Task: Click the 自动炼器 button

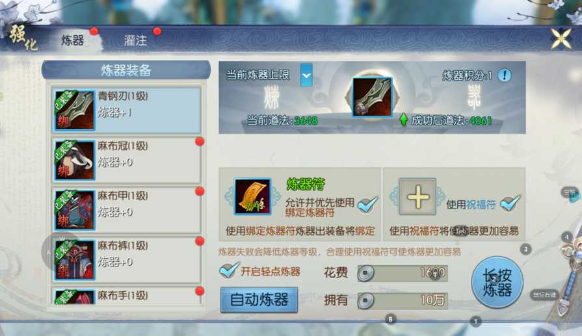Action: tap(259, 300)
